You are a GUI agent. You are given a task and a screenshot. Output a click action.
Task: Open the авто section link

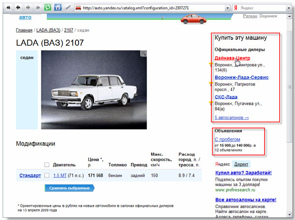25,17
